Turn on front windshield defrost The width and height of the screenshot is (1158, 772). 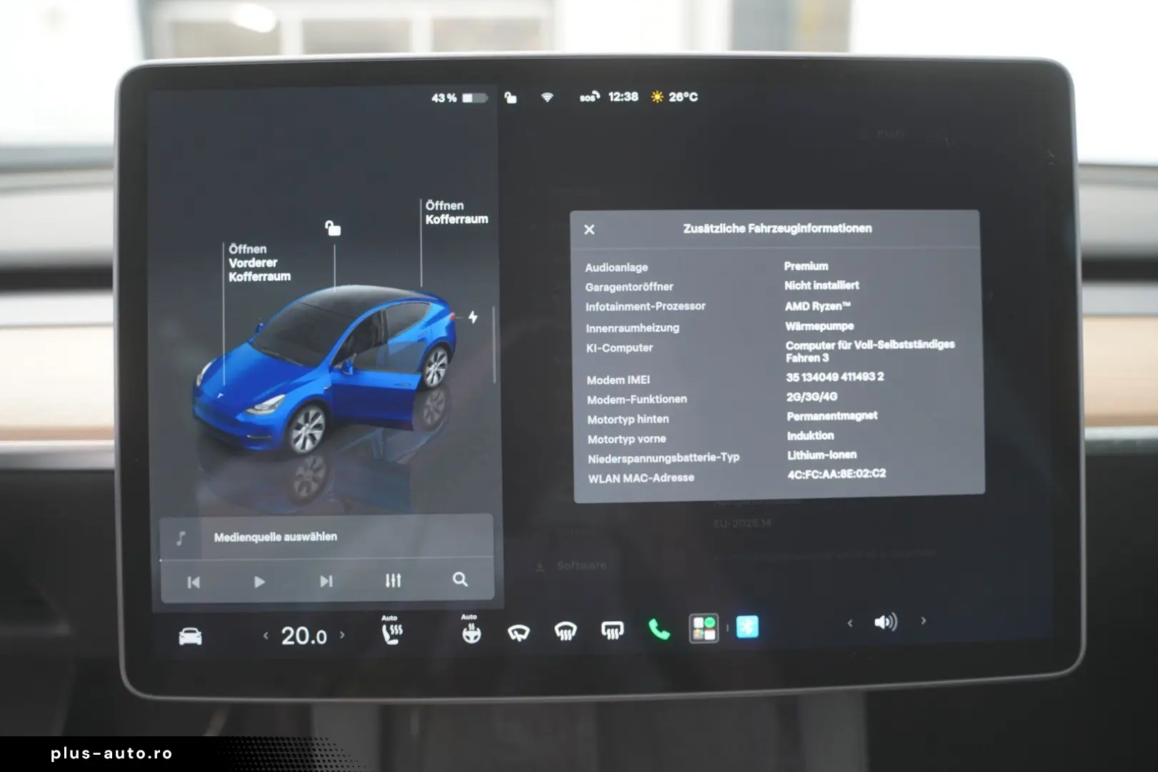tap(566, 631)
